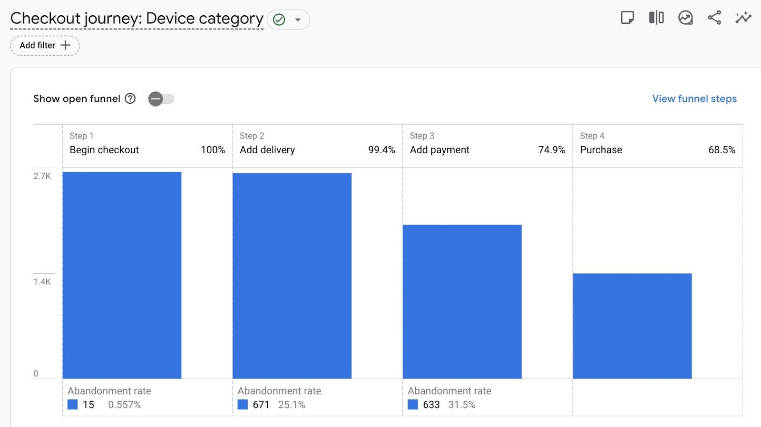Click the green report status checkmark

click(x=279, y=20)
